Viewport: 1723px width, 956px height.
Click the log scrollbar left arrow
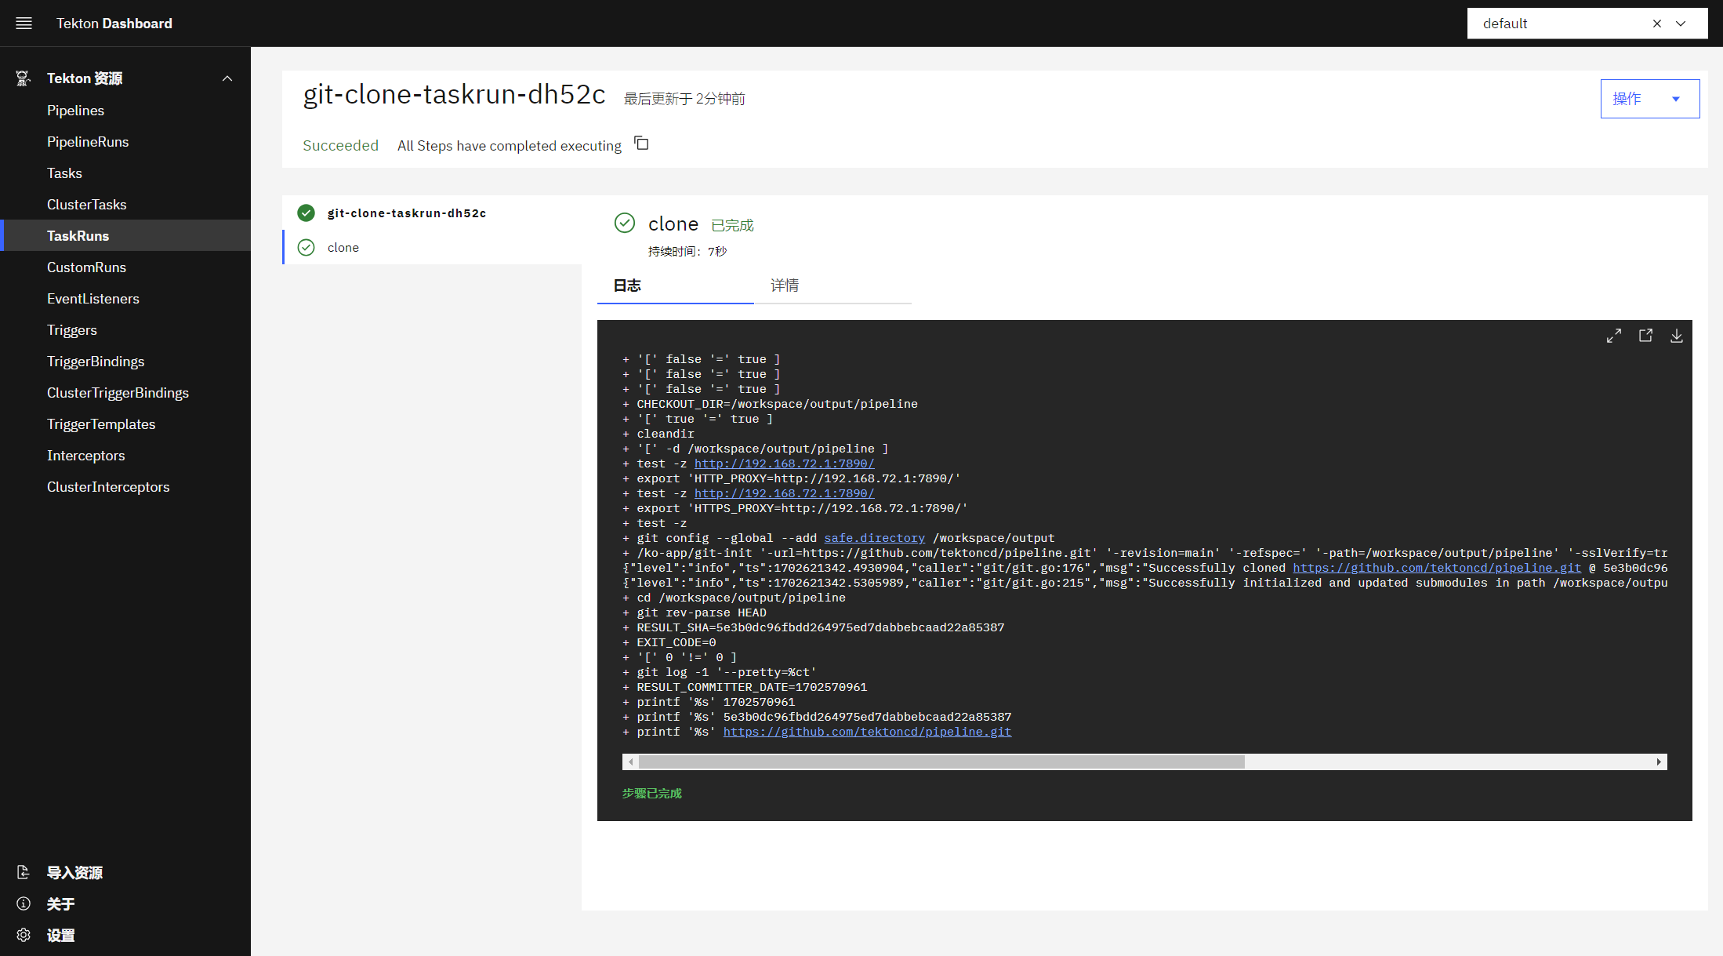click(630, 762)
